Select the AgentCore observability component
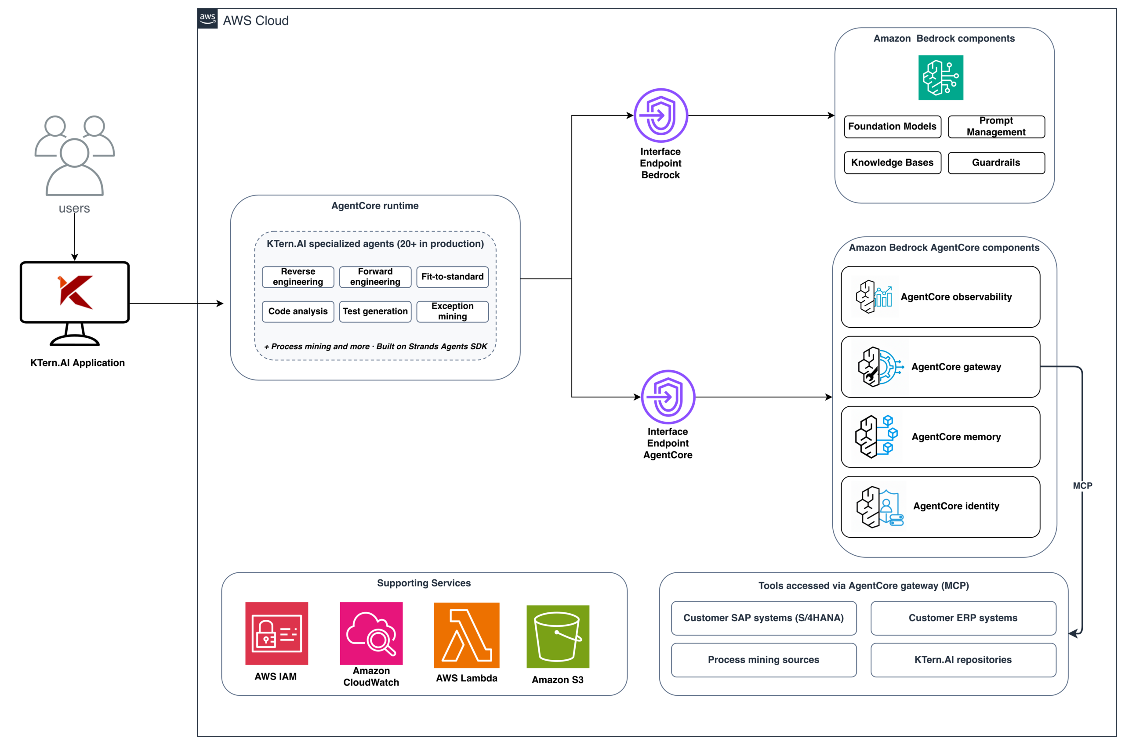This screenshot has width=1125, height=745. pyautogui.click(x=940, y=297)
